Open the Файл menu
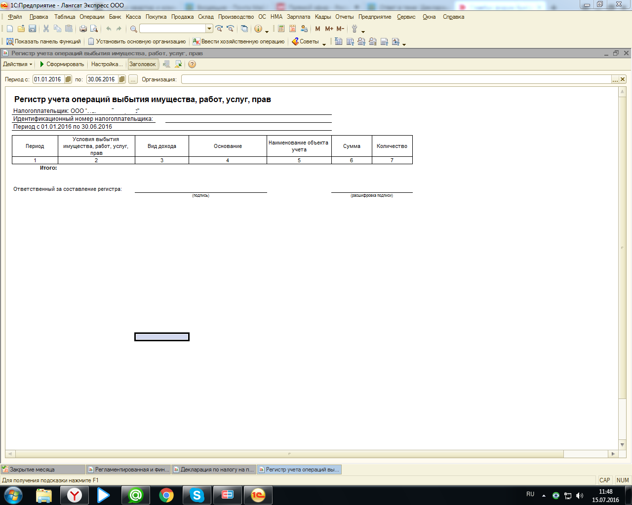The height and width of the screenshot is (505, 632). click(x=15, y=17)
